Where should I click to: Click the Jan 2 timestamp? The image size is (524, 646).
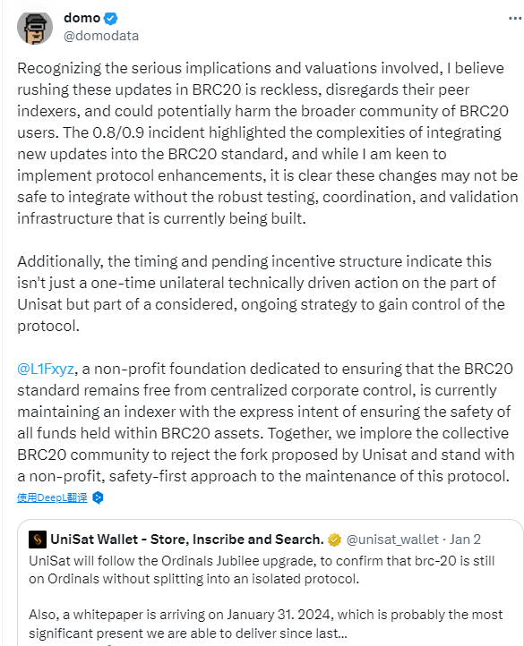tap(465, 540)
